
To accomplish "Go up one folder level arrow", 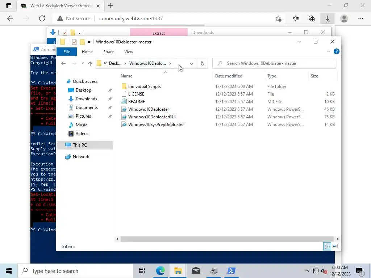I will coord(90,63).
